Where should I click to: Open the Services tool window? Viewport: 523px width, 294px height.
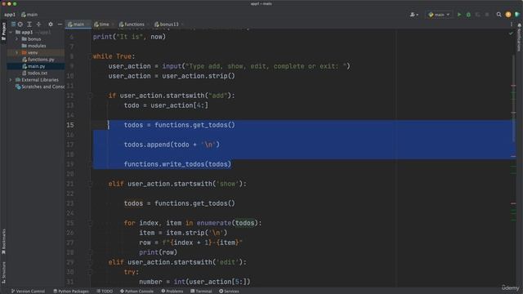(x=229, y=291)
